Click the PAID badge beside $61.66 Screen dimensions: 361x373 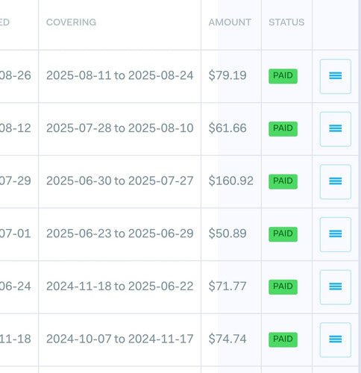click(283, 129)
